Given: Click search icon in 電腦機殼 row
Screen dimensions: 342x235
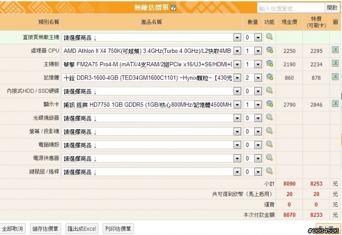Looking at the screenshot, I should [269, 144].
